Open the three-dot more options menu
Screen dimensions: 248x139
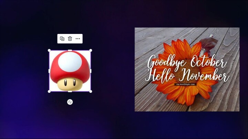tap(77, 38)
